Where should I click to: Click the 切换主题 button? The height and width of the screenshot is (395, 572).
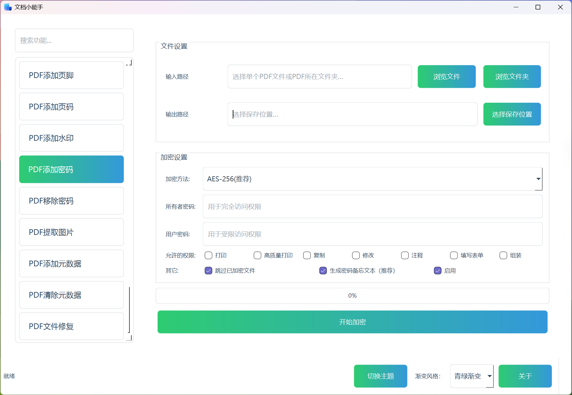point(380,376)
